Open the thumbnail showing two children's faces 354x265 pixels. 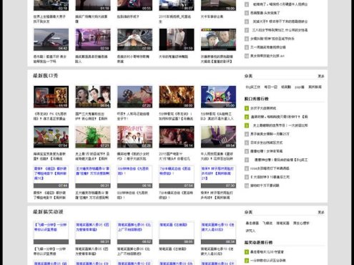tap(218, 39)
